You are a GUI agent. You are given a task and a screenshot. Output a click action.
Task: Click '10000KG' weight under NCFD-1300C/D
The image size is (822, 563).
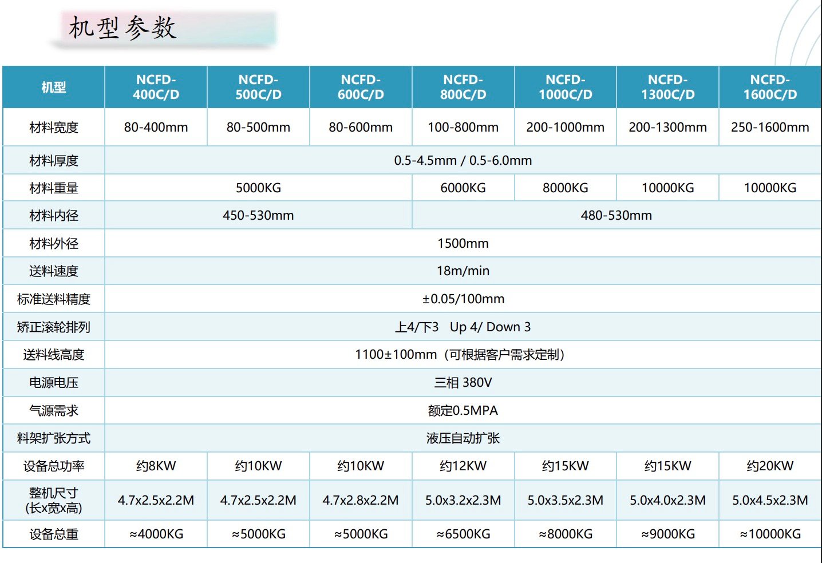(x=668, y=188)
